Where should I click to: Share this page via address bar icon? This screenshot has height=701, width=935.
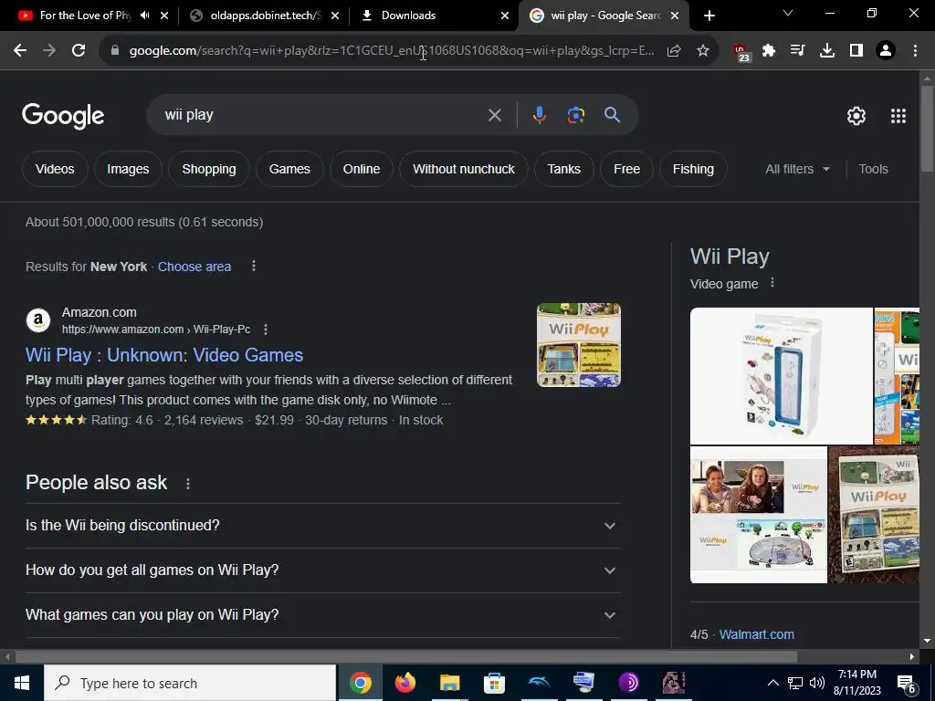pyautogui.click(x=674, y=51)
